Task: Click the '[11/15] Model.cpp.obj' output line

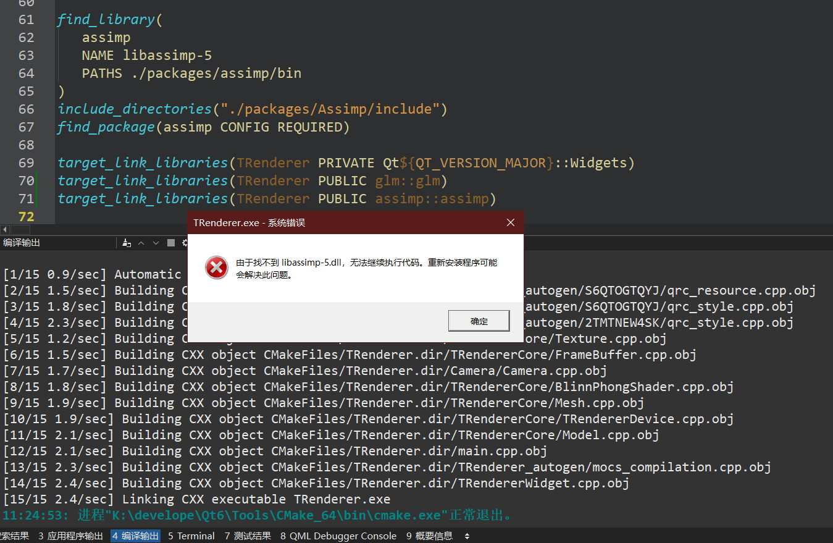Action: pos(331,435)
